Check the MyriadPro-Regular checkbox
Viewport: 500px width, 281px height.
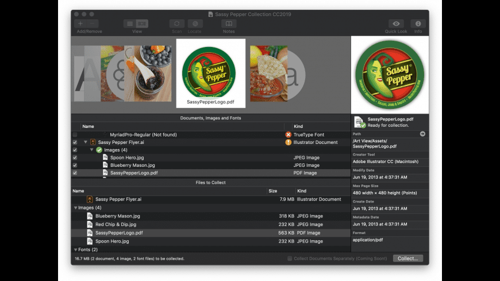pos(75,135)
